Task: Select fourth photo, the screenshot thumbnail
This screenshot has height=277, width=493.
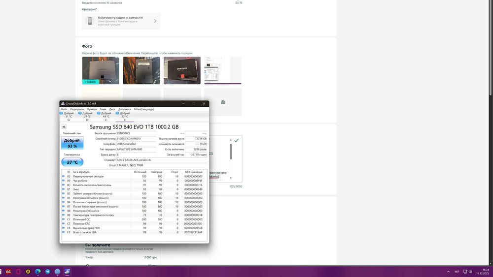Action: point(223,70)
